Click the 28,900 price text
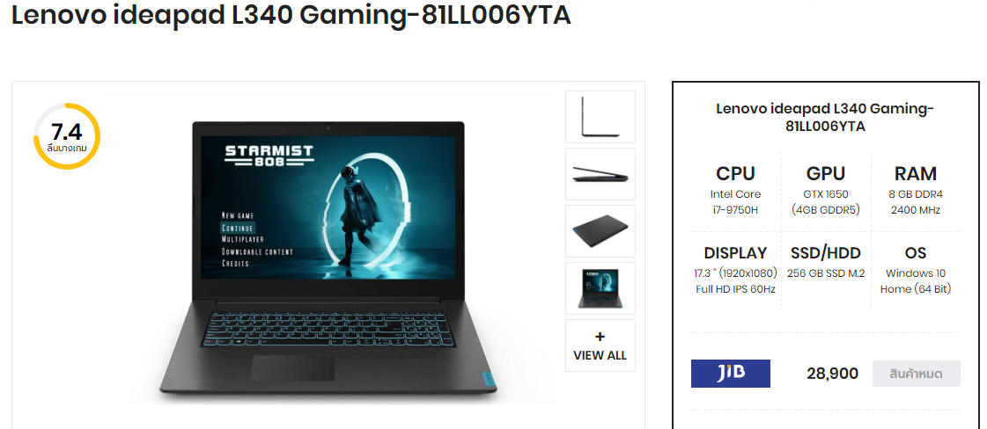Image resolution: width=987 pixels, height=429 pixels. tap(832, 374)
